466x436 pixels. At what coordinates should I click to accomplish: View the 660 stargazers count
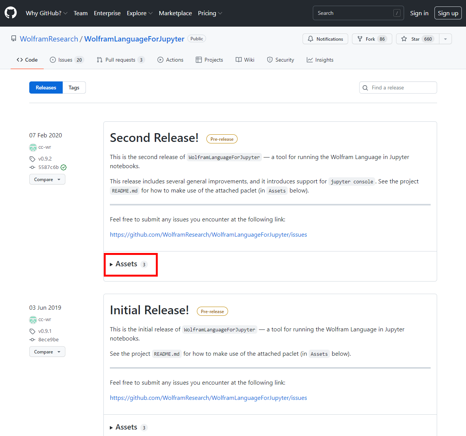428,39
